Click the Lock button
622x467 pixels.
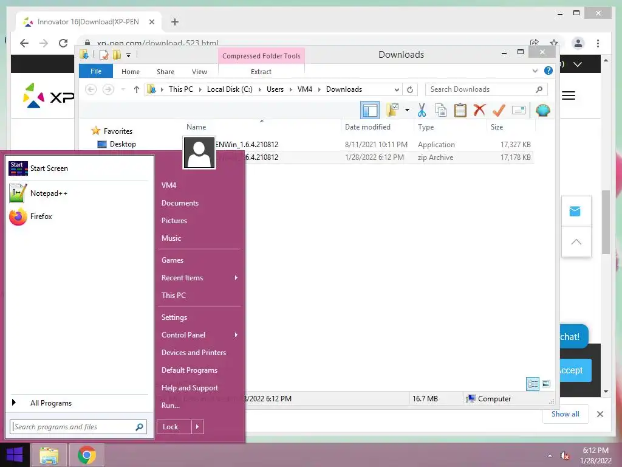pos(174,427)
